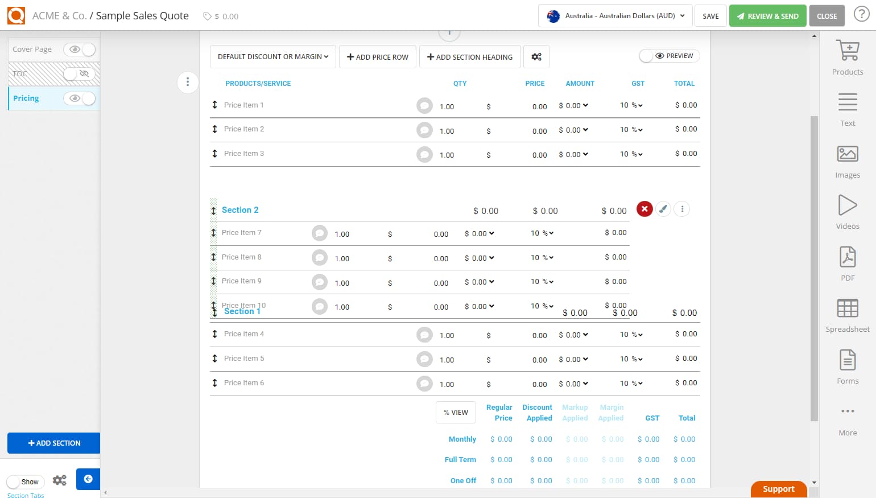Add a new price row
876x498 pixels.
click(377, 56)
